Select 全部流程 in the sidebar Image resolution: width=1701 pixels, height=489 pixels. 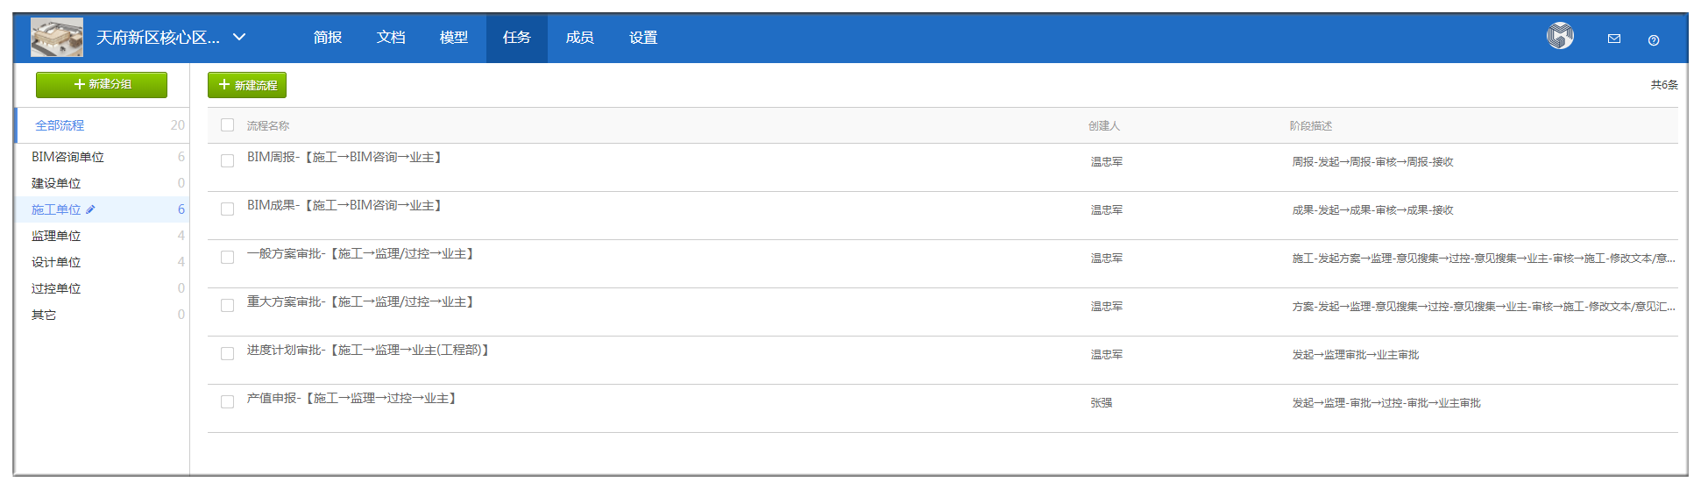pyautogui.click(x=60, y=125)
